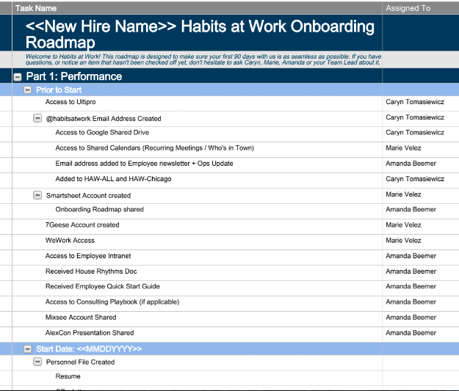Select the AlexCon Presentation Shared task

pos(90,333)
